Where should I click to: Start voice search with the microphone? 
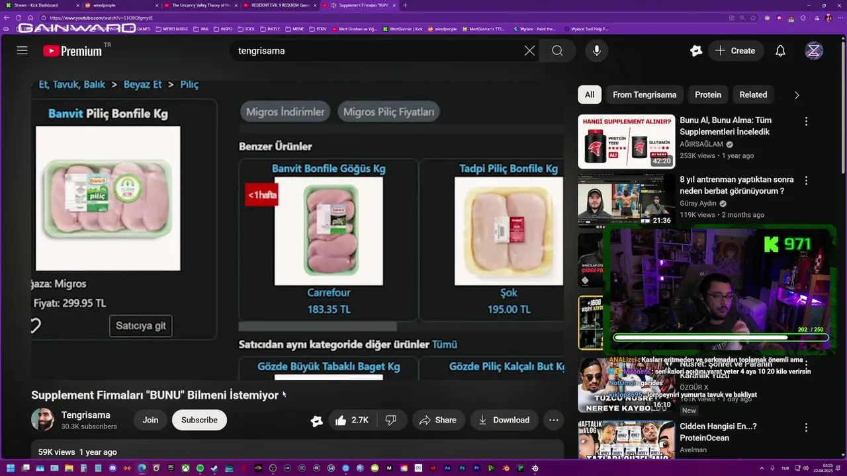coord(597,51)
